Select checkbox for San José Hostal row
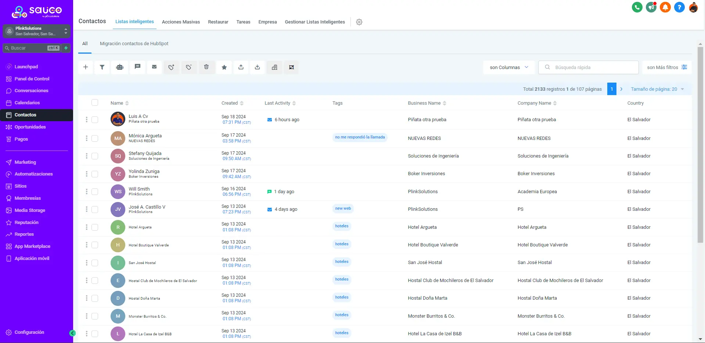This screenshot has height=343, width=705. tap(95, 263)
